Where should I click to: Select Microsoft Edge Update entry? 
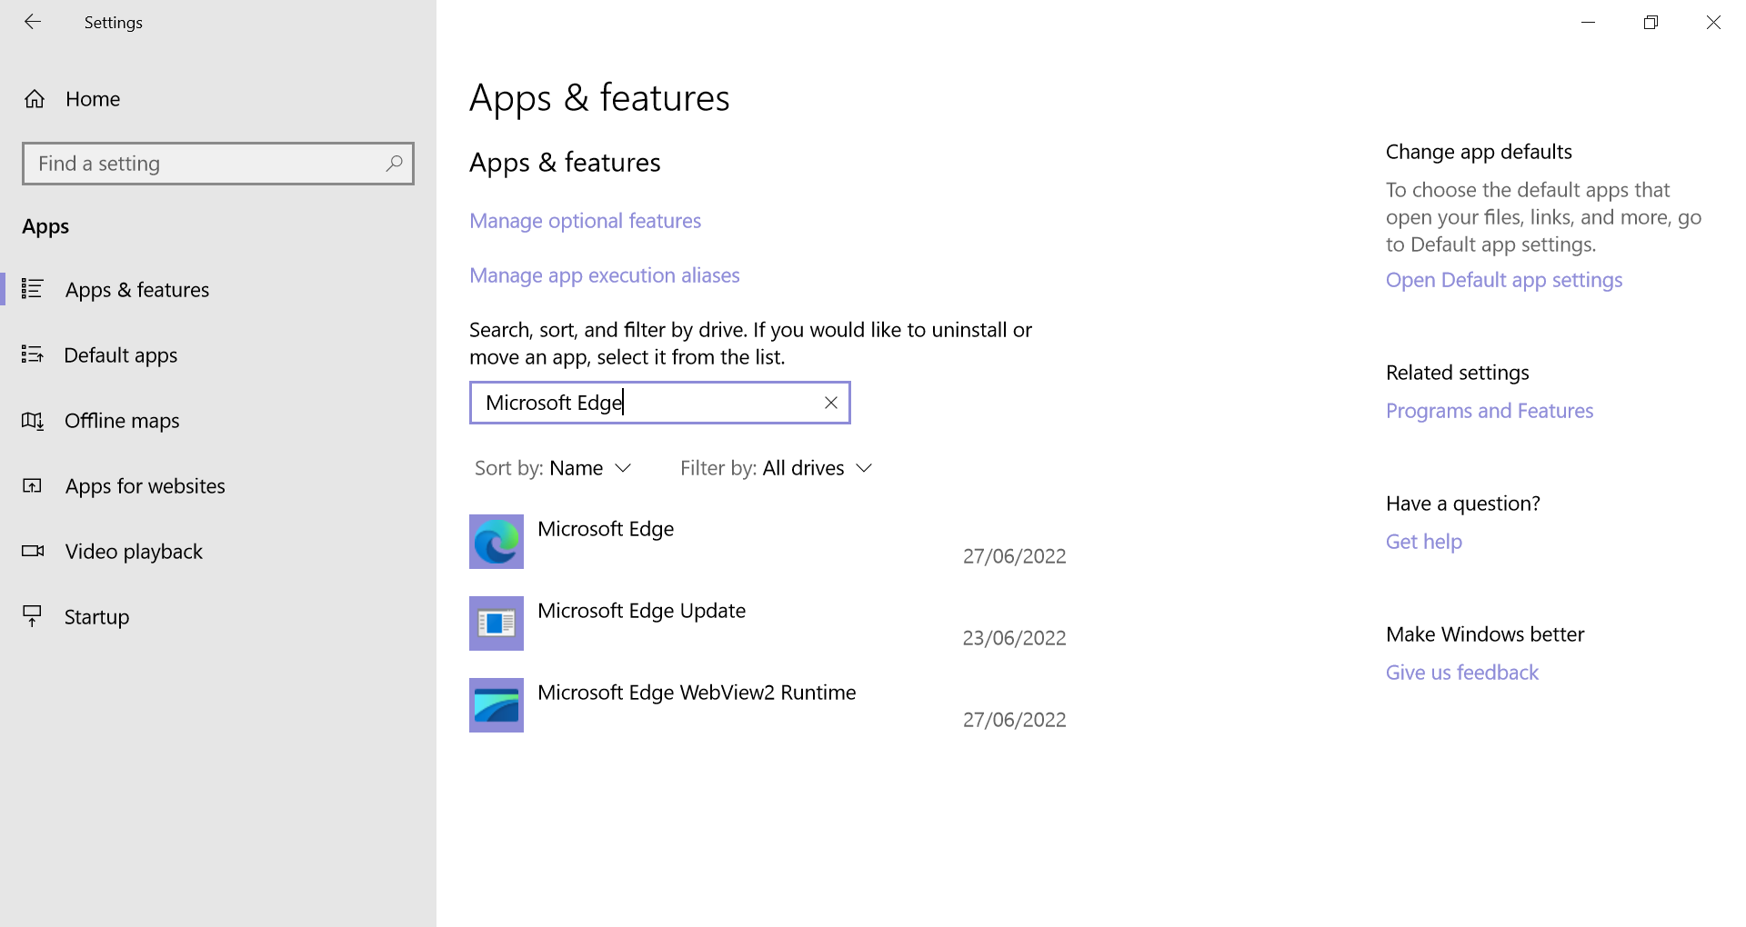point(769,623)
